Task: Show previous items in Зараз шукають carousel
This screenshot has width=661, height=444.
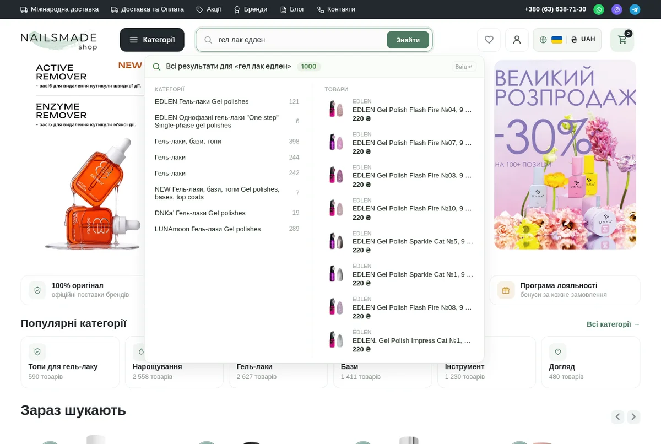Action: pos(617,417)
